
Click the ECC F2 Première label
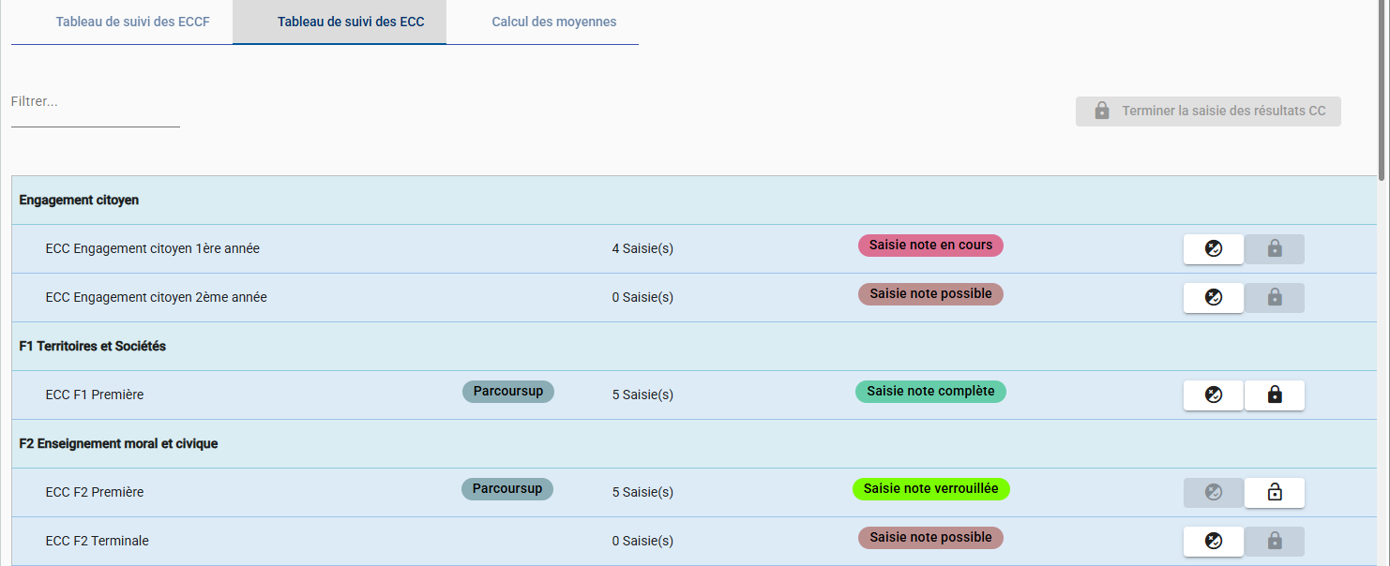95,493
